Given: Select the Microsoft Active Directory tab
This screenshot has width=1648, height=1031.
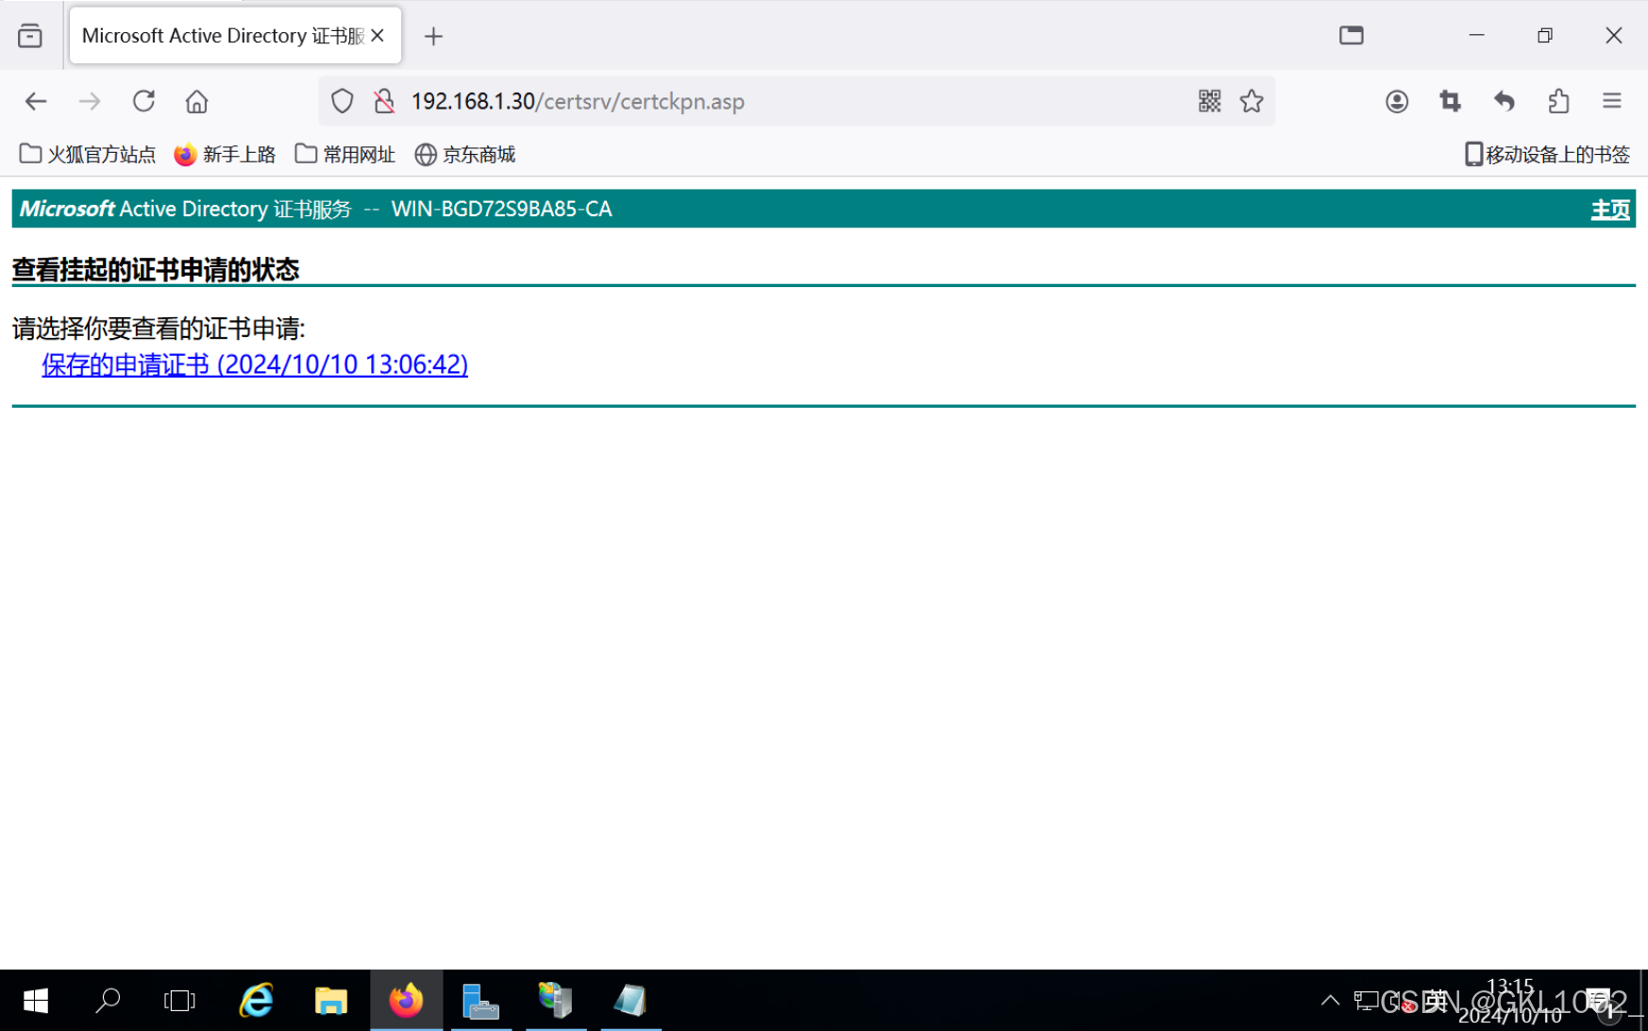Looking at the screenshot, I should click(235, 35).
